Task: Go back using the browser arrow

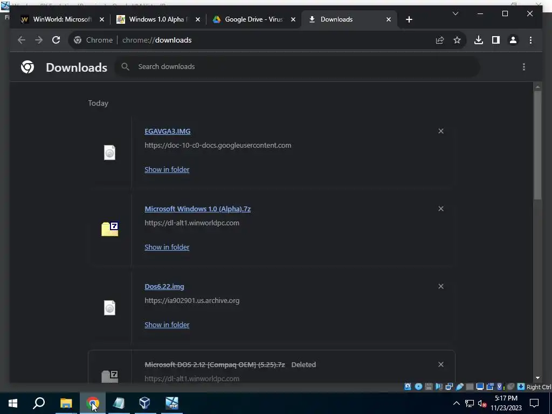Action: pyautogui.click(x=22, y=40)
